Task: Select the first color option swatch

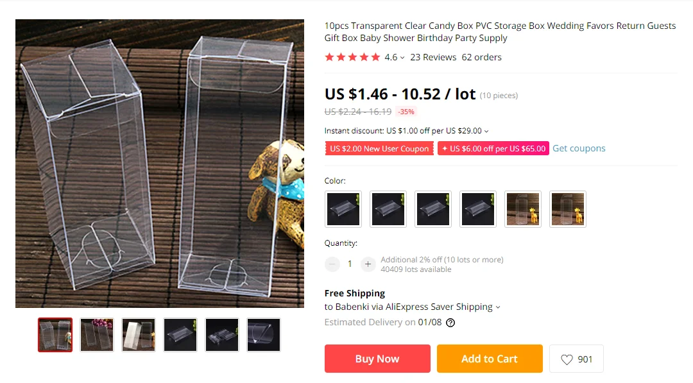Action: click(343, 209)
